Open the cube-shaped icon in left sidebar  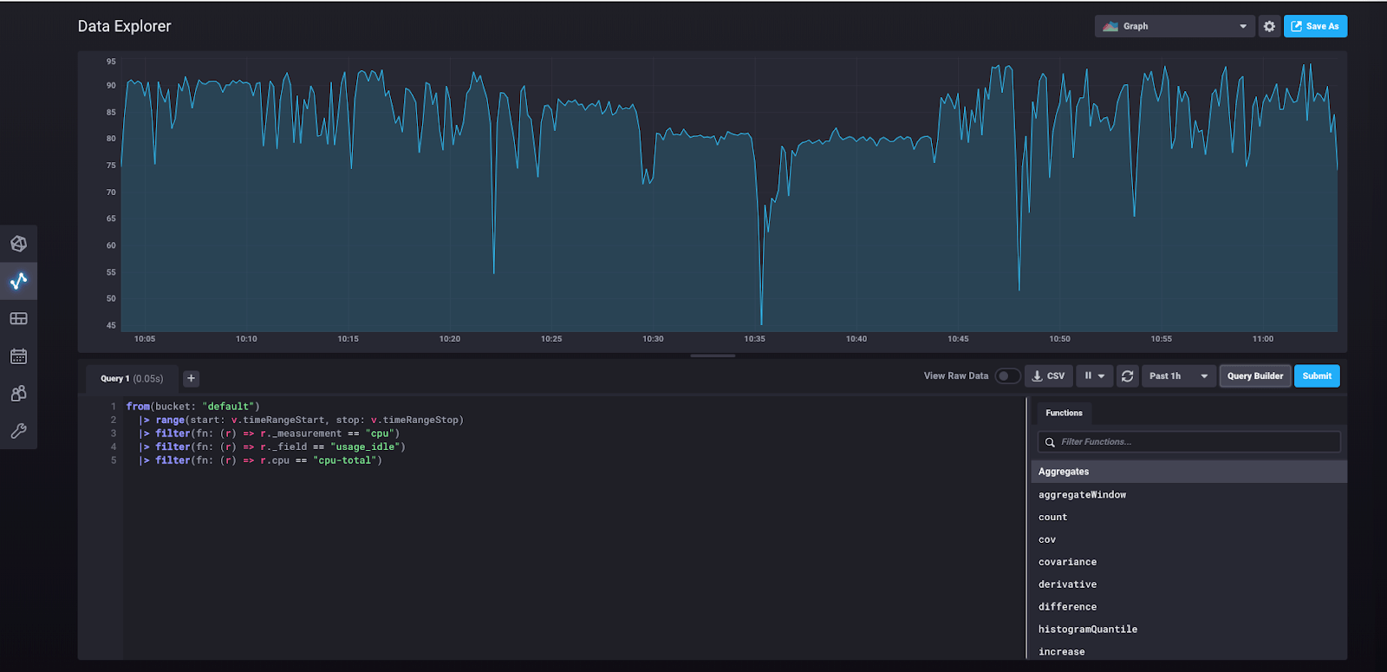pos(18,244)
